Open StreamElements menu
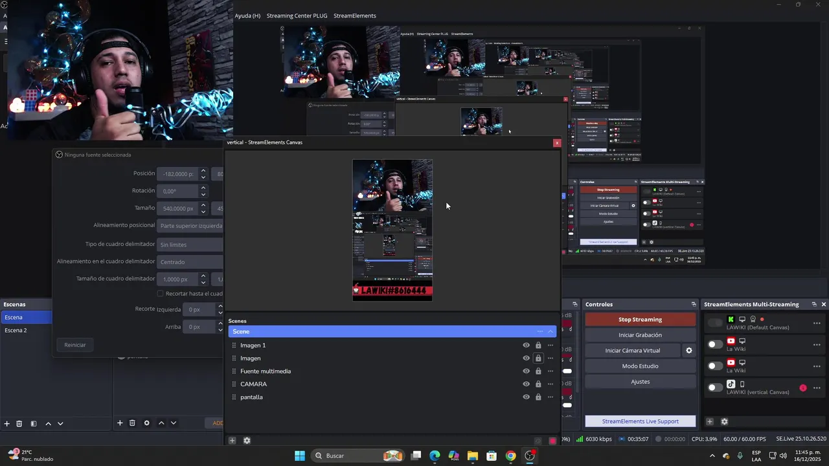The width and height of the screenshot is (829, 466). (x=354, y=16)
